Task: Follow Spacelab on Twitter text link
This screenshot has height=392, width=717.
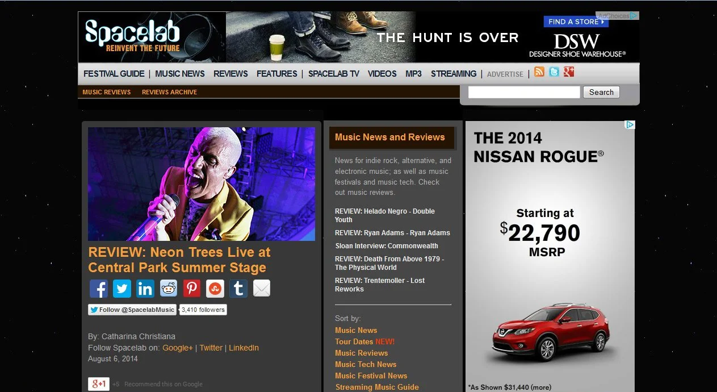Action: (x=211, y=348)
